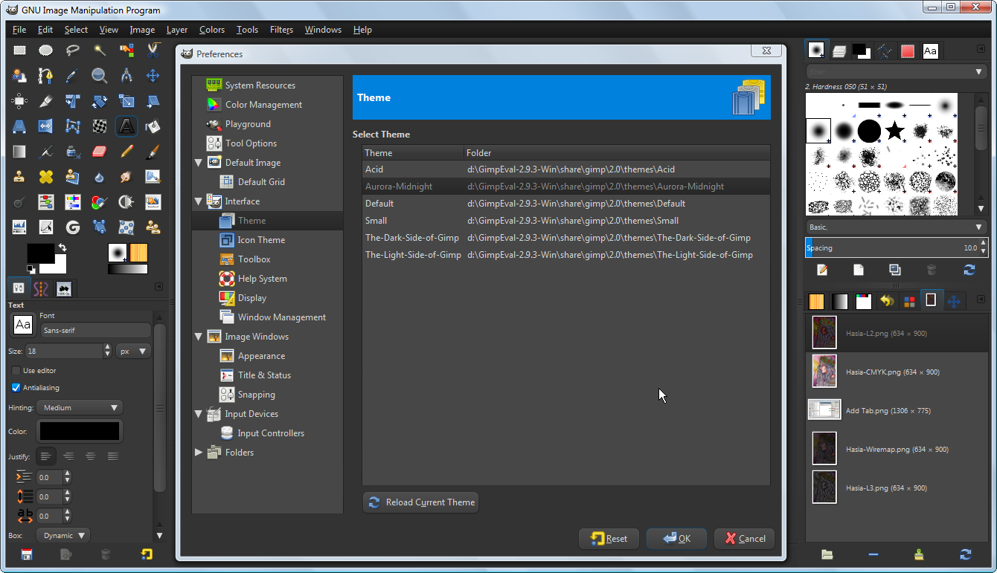Image resolution: width=997 pixels, height=573 pixels.
Task: Select the Rectangle Select tool
Action: (19, 51)
